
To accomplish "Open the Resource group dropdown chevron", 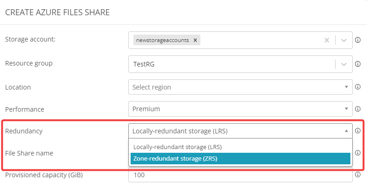I will coord(344,64).
